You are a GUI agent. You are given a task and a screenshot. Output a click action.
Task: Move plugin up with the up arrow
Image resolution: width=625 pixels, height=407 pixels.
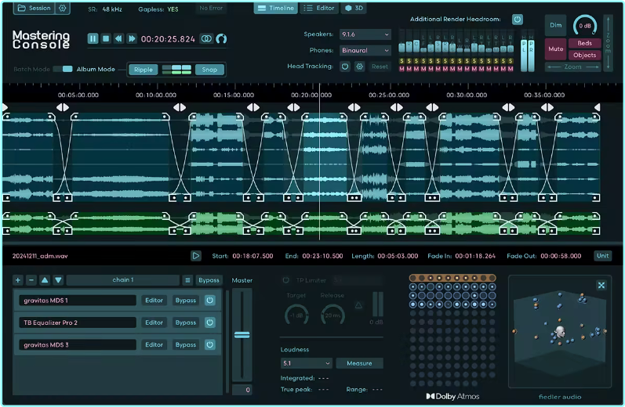point(45,280)
